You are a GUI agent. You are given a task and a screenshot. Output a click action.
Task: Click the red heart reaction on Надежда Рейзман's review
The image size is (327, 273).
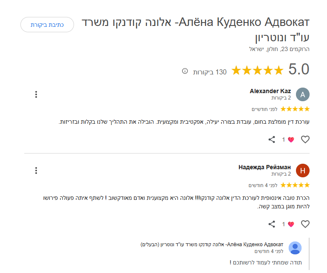pyautogui.click(x=291, y=224)
